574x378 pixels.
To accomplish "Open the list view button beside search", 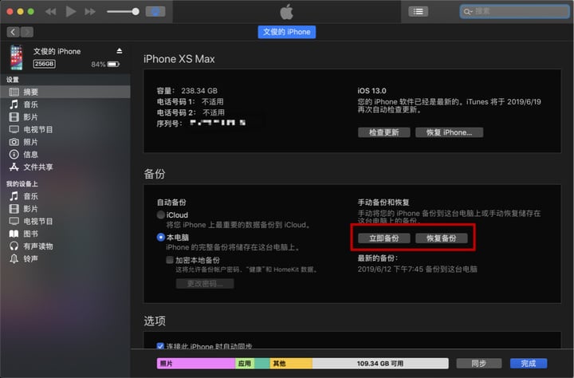I will (418, 11).
